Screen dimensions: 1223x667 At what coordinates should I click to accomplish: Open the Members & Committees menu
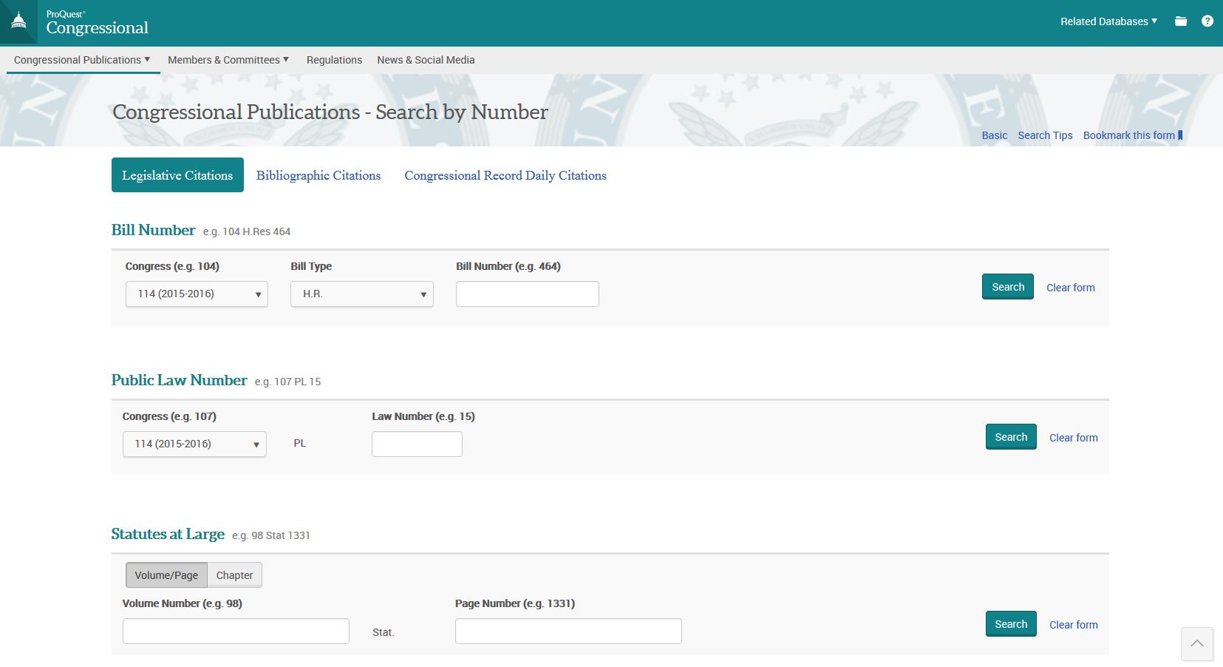[x=228, y=60]
